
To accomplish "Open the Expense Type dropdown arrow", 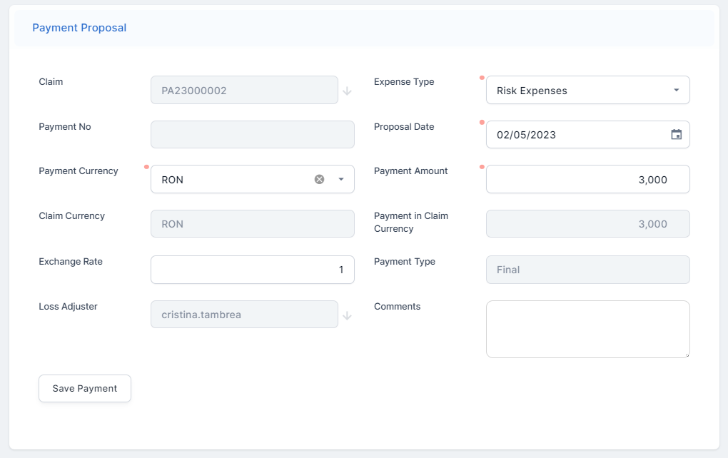I will [676, 91].
